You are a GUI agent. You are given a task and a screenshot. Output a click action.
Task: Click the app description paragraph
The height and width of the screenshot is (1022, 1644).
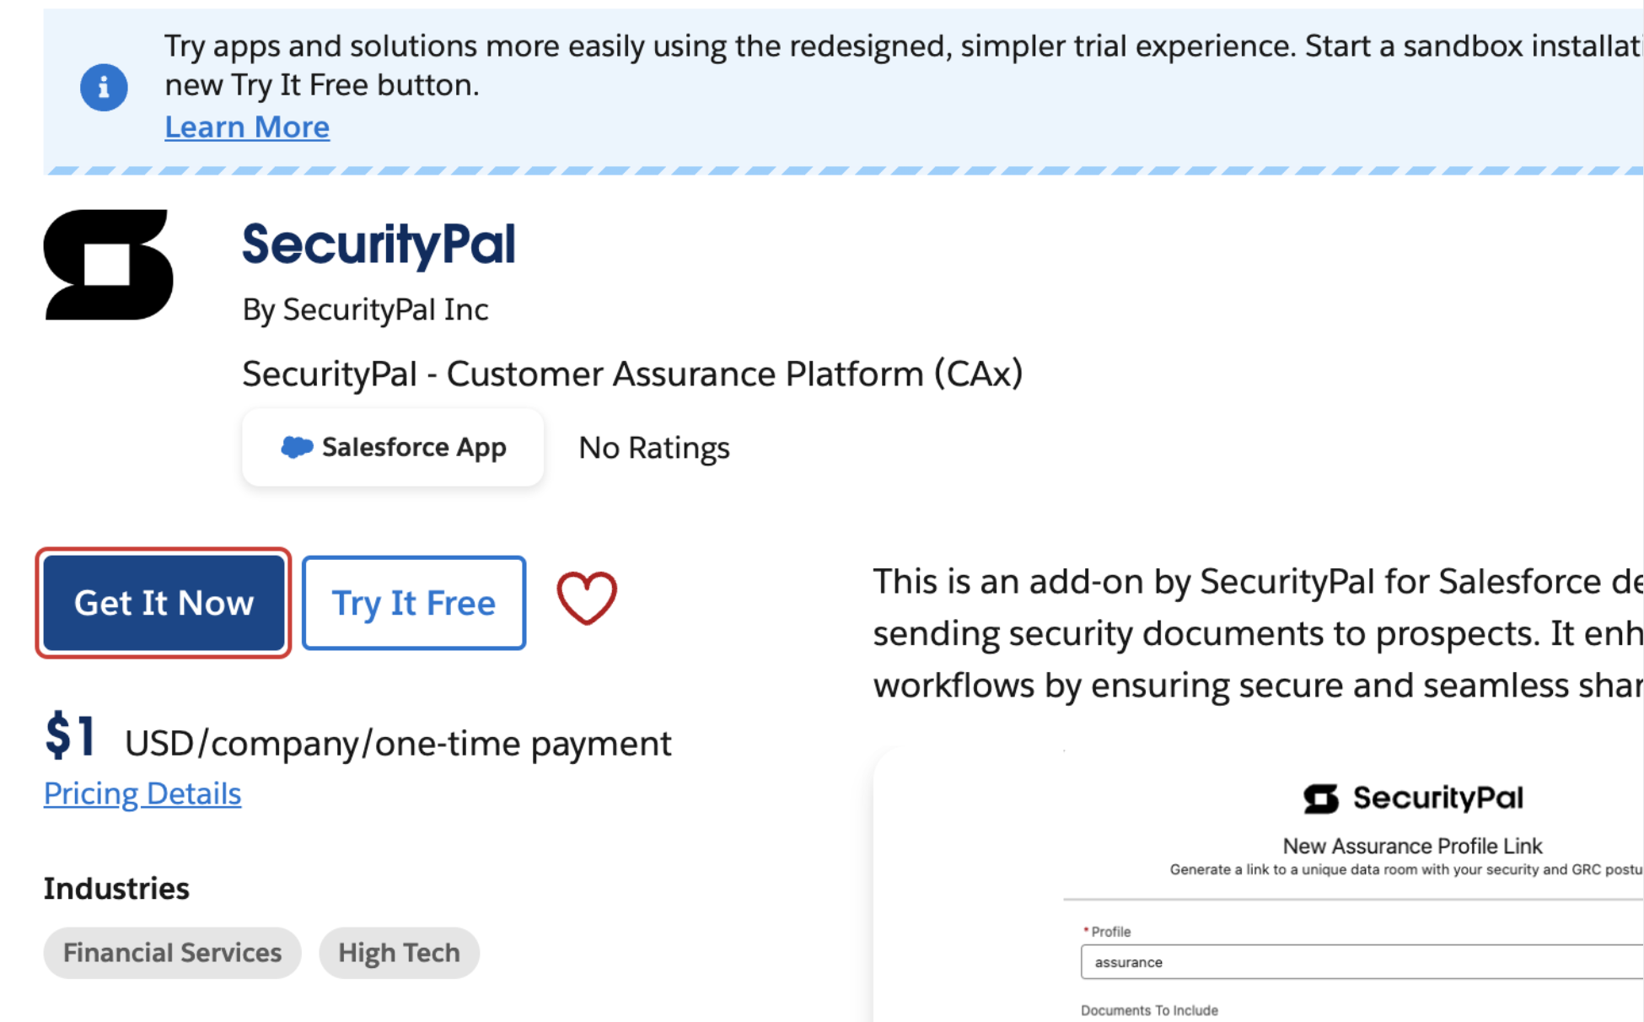1258,633
